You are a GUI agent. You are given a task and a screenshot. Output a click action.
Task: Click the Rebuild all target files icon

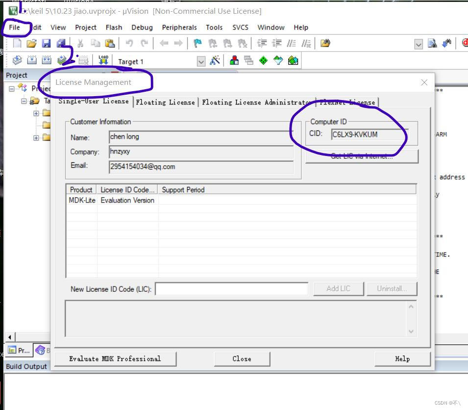click(x=47, y=60)
